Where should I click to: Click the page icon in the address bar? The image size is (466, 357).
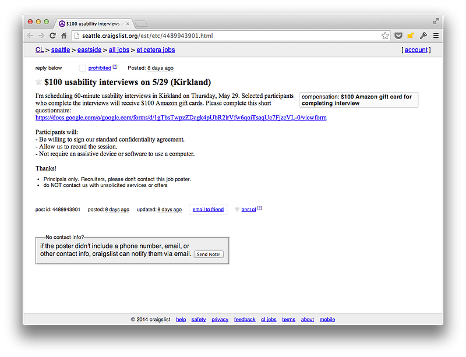(77, 36)
